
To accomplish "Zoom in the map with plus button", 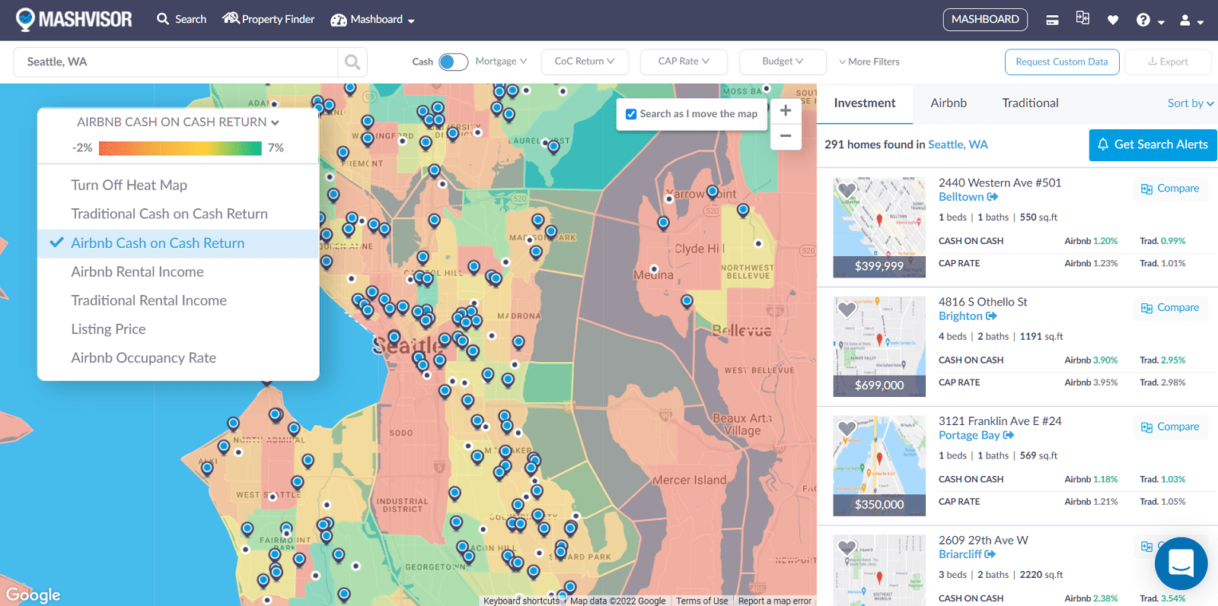I will (786, 110).
